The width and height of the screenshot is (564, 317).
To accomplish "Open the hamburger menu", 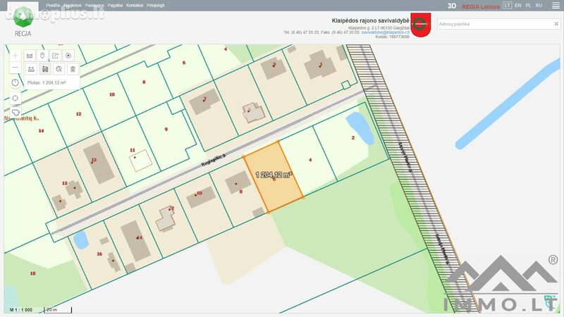I will (556, 6).
